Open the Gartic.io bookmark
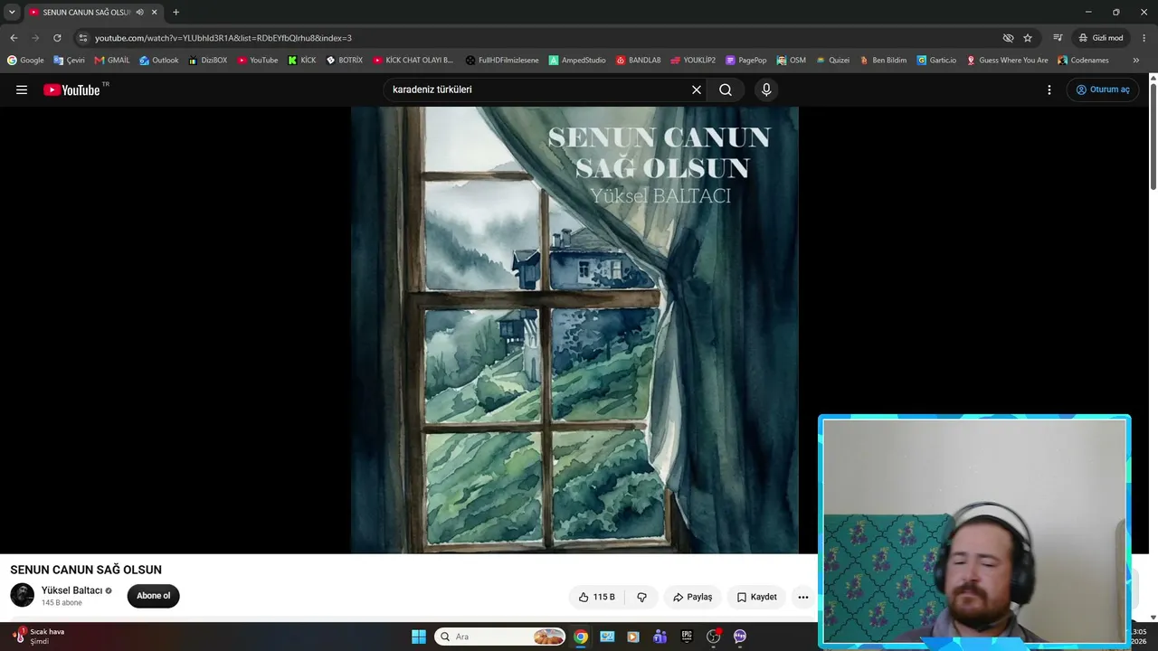This screenshot has height=651, width=1158. click(x=936, y=61)
